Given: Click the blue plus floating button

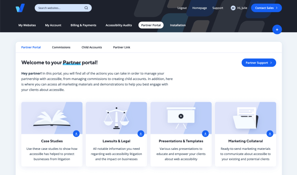Looking at the screenshot, I should [x=277, y=30].
